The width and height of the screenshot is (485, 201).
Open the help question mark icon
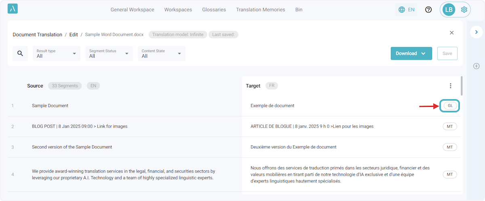click(x=428, y=10)
